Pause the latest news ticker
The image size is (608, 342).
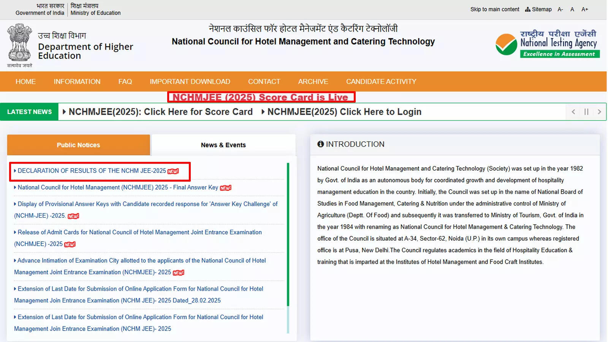(586, 112)
